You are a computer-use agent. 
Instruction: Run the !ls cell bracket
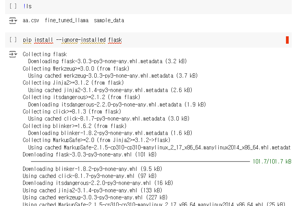point(13,6)
